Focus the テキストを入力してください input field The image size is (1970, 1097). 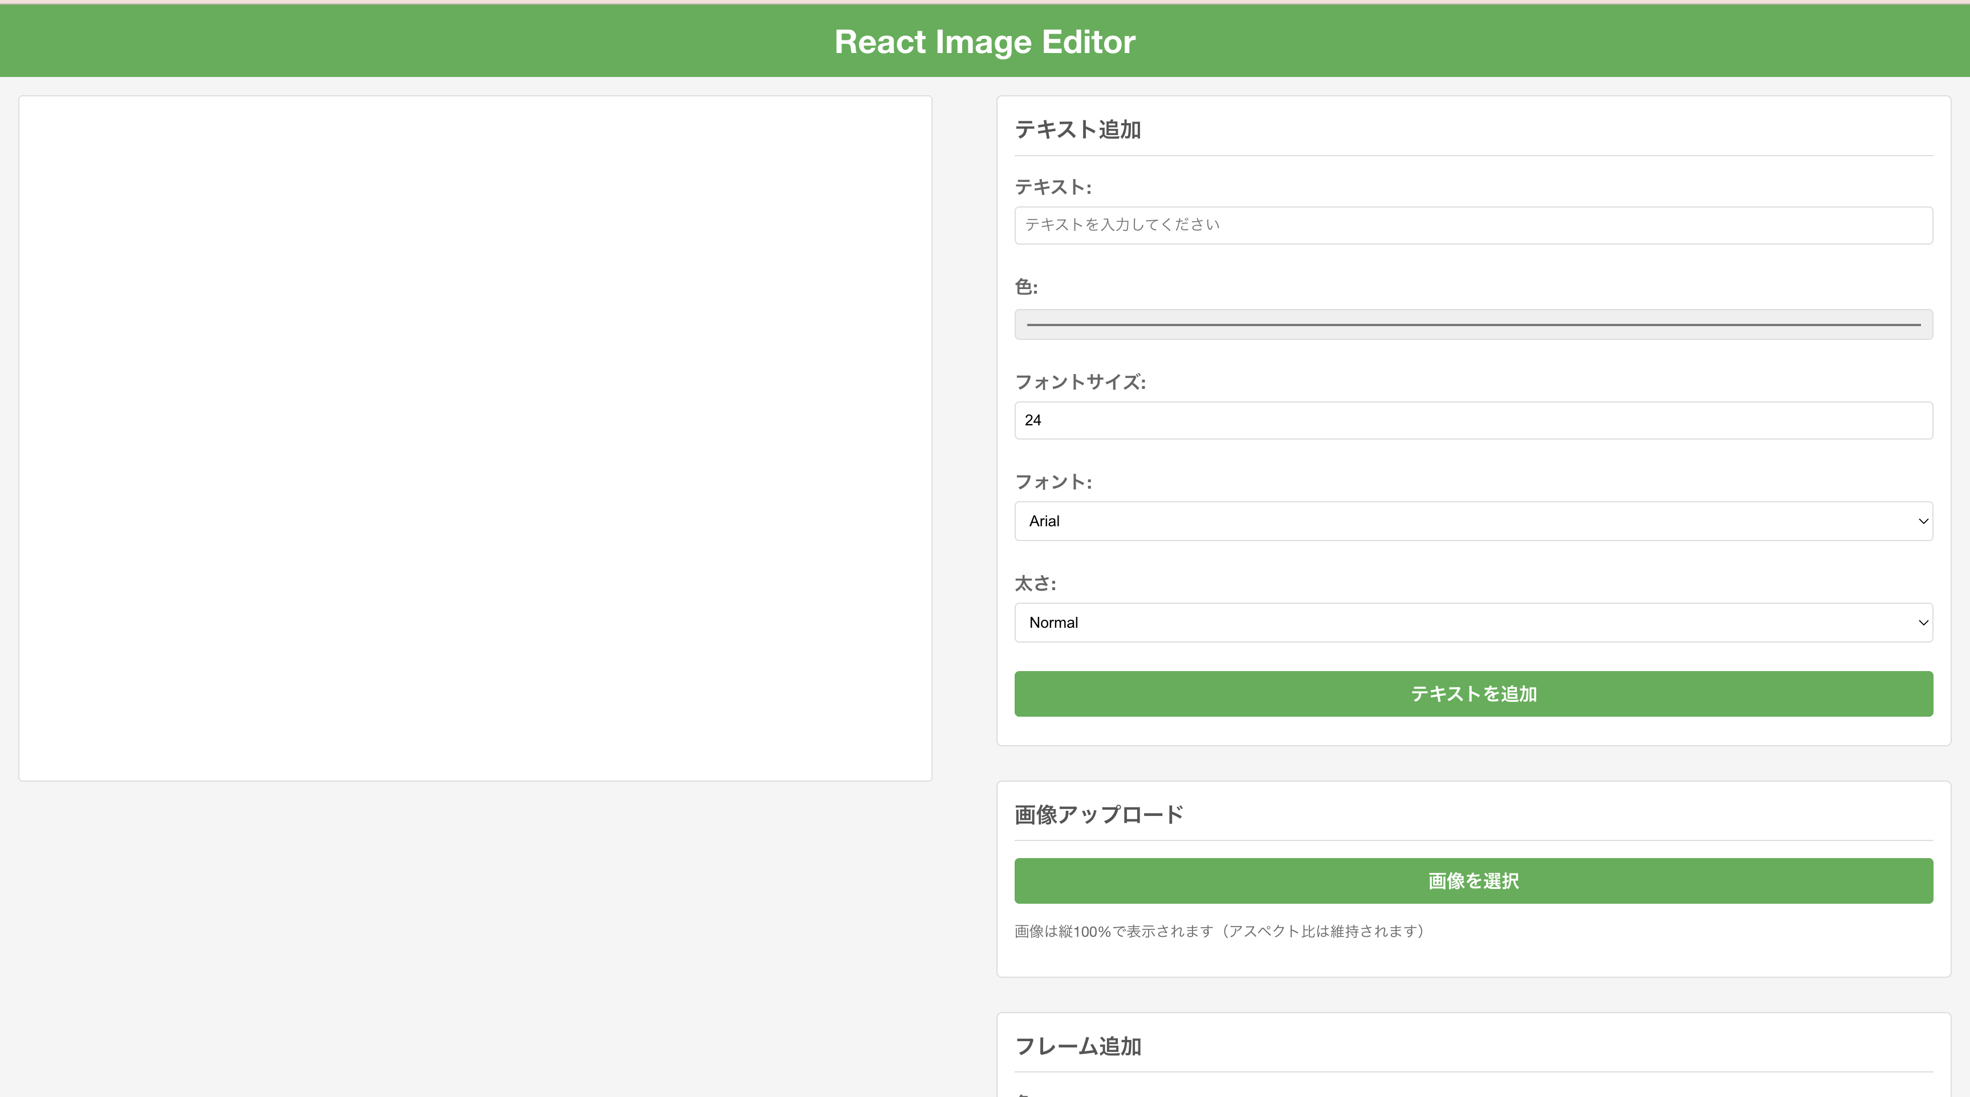pyautogui.click(x=1474, y=225)
